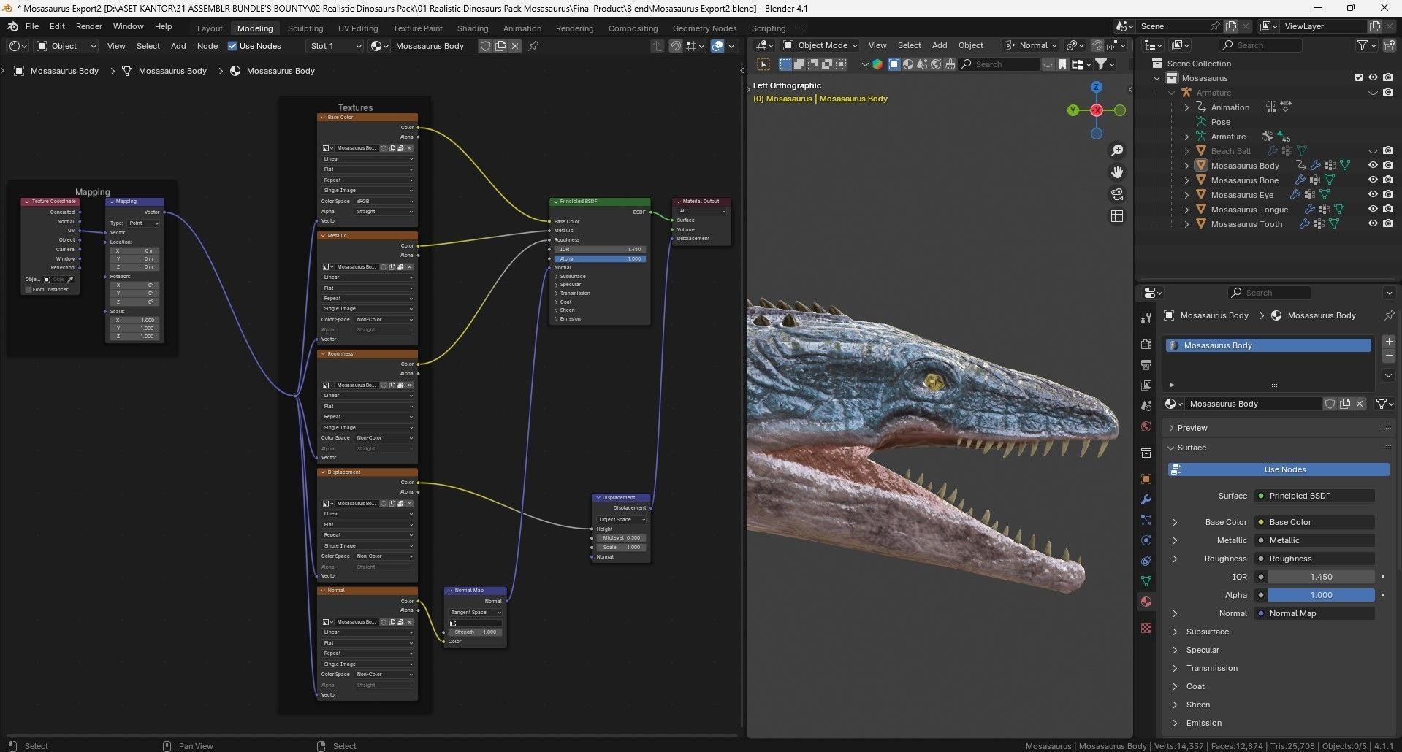Open the Texture properties checker tab icon
This screenshot has width=1402, height=752.
pos(1146,628)
